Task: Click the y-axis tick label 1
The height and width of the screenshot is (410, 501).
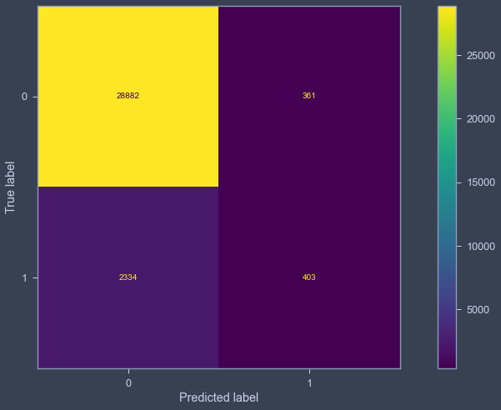Action: 25,278
